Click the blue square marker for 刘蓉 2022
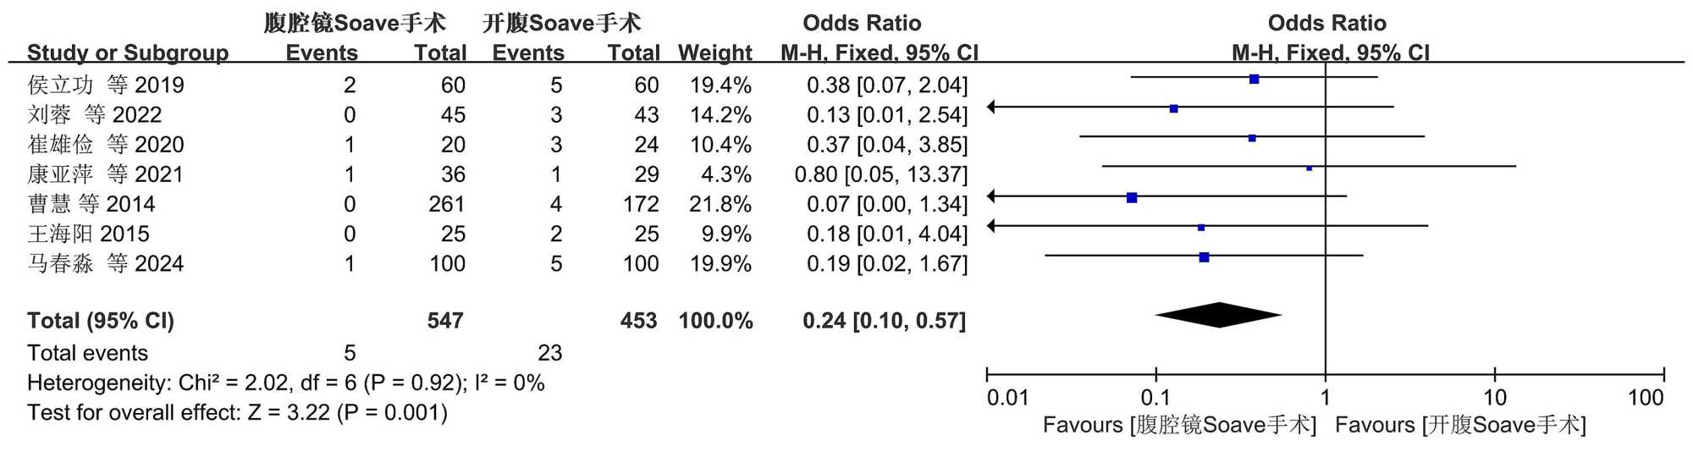Screen dimensions: 1693x452 pos(1173,108)
